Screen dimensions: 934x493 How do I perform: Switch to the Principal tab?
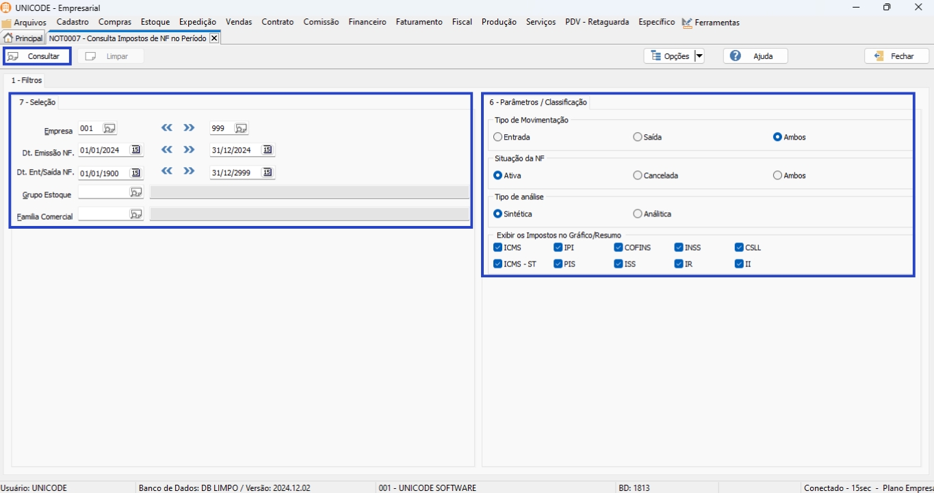[x=23, y=38]
